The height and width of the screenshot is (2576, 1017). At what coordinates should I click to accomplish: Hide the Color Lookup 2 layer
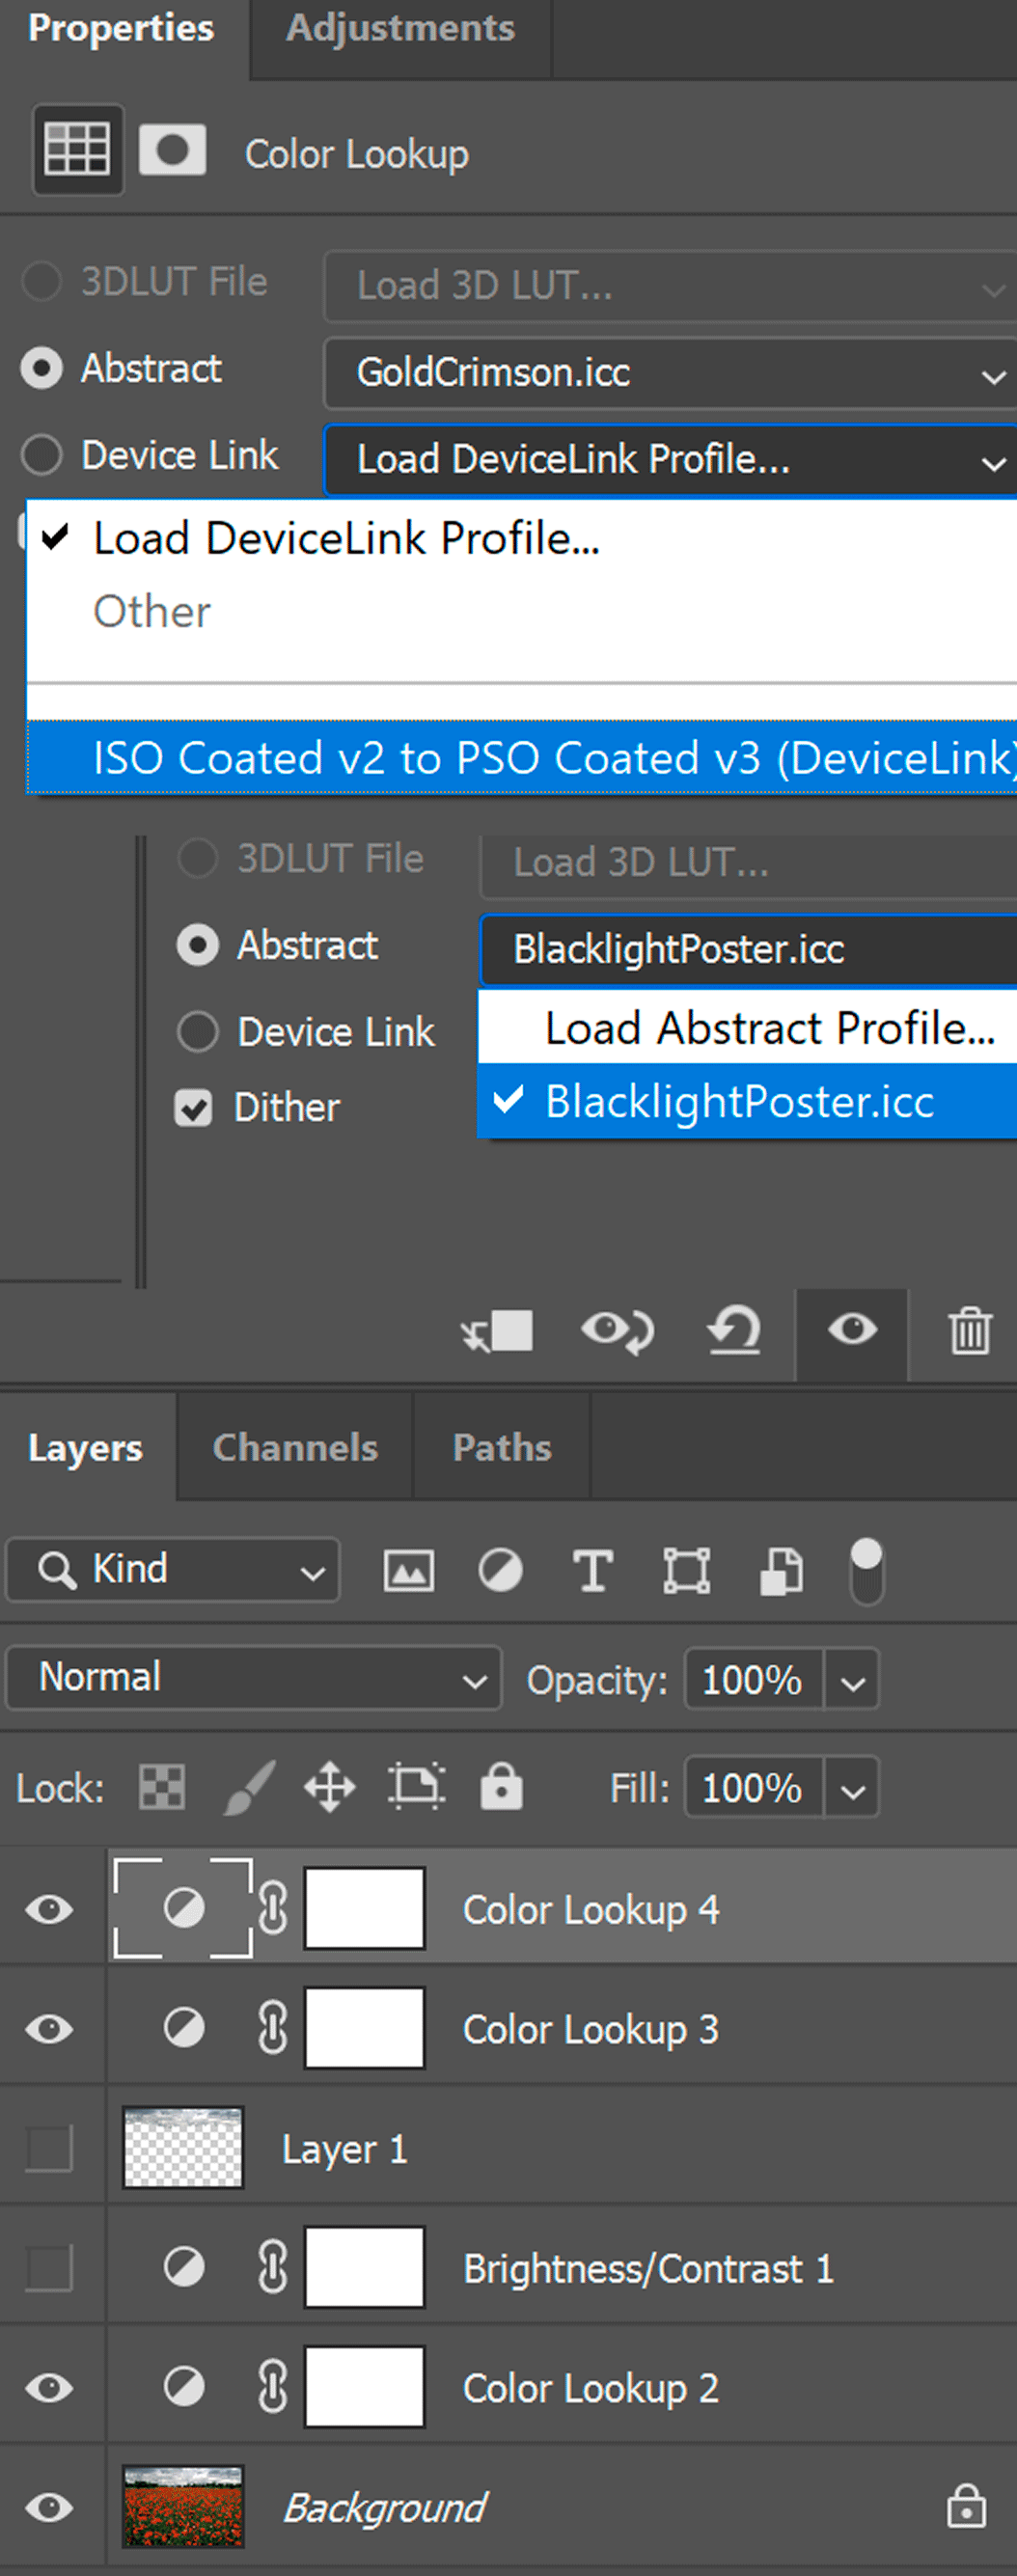click(49, 2388)
